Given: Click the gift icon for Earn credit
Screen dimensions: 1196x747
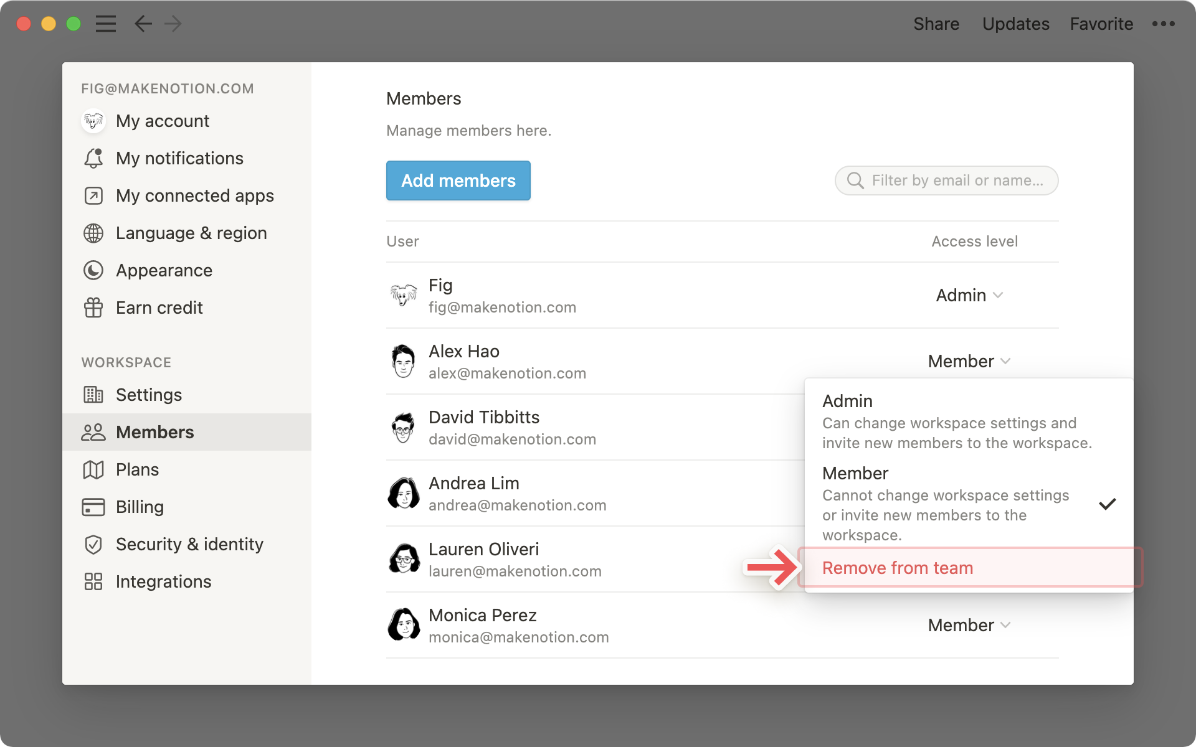Looking at the screenshot, I should pyautogui.click(x=93, y=308).
